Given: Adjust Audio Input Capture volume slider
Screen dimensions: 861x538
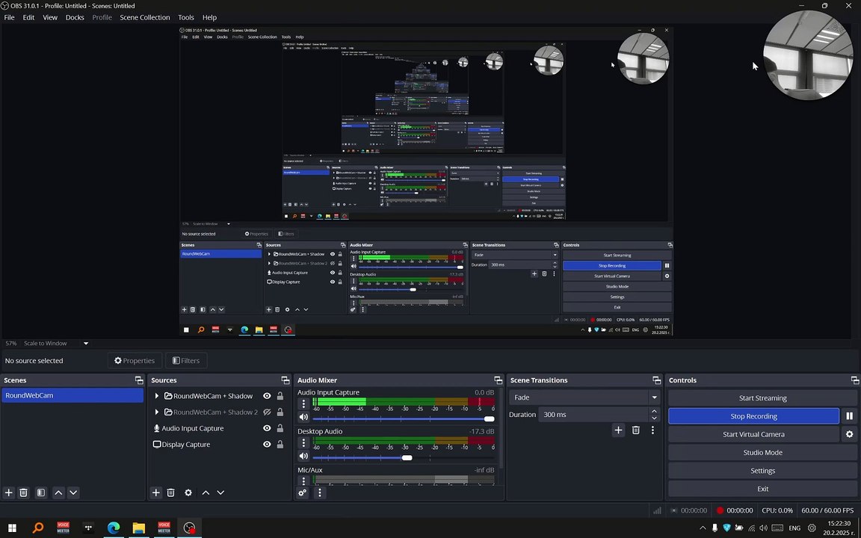Looking at the screenshot, I should (x=404, y=419).
